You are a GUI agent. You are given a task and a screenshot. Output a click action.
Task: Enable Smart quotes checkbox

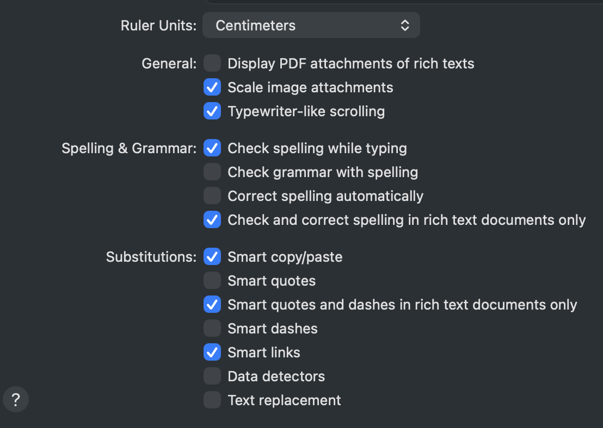click(x=212, y=281)
